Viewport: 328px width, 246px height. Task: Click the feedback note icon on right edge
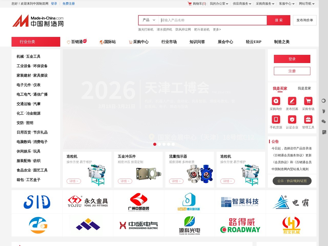(323, 132)
